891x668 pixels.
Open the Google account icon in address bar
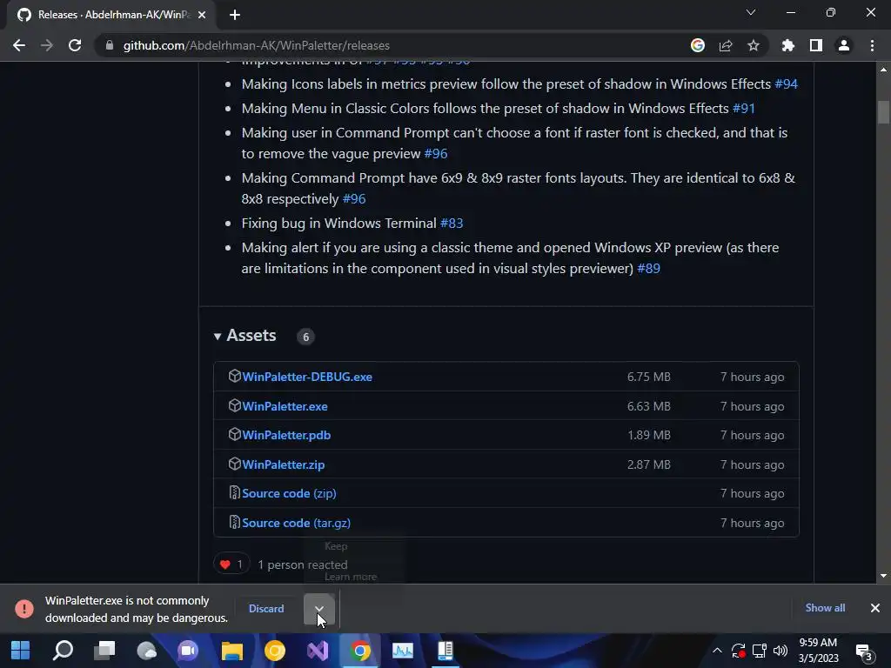pyautogui.click(x=697, y=45)
